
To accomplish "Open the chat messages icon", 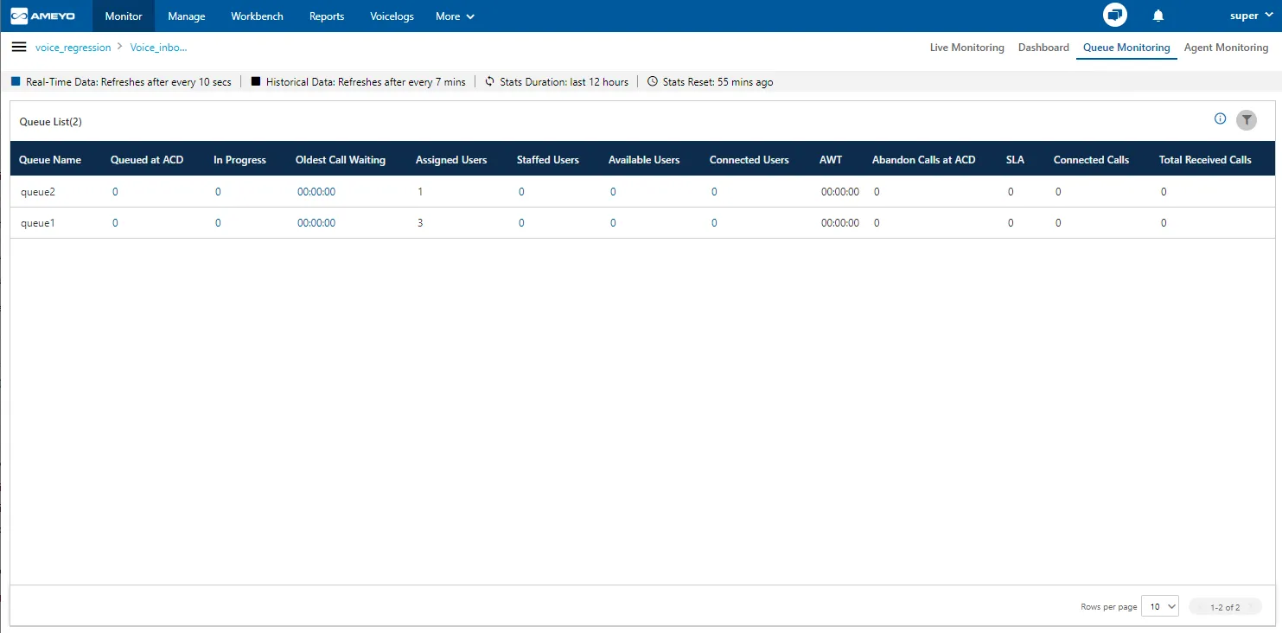I will pos(1115,16).
